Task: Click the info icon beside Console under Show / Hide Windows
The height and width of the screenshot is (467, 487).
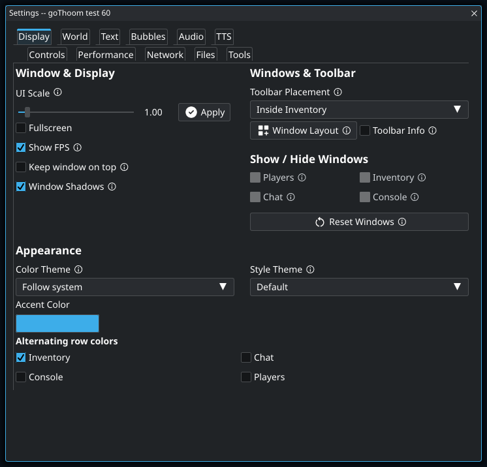Action: click(x=415, y=197)
